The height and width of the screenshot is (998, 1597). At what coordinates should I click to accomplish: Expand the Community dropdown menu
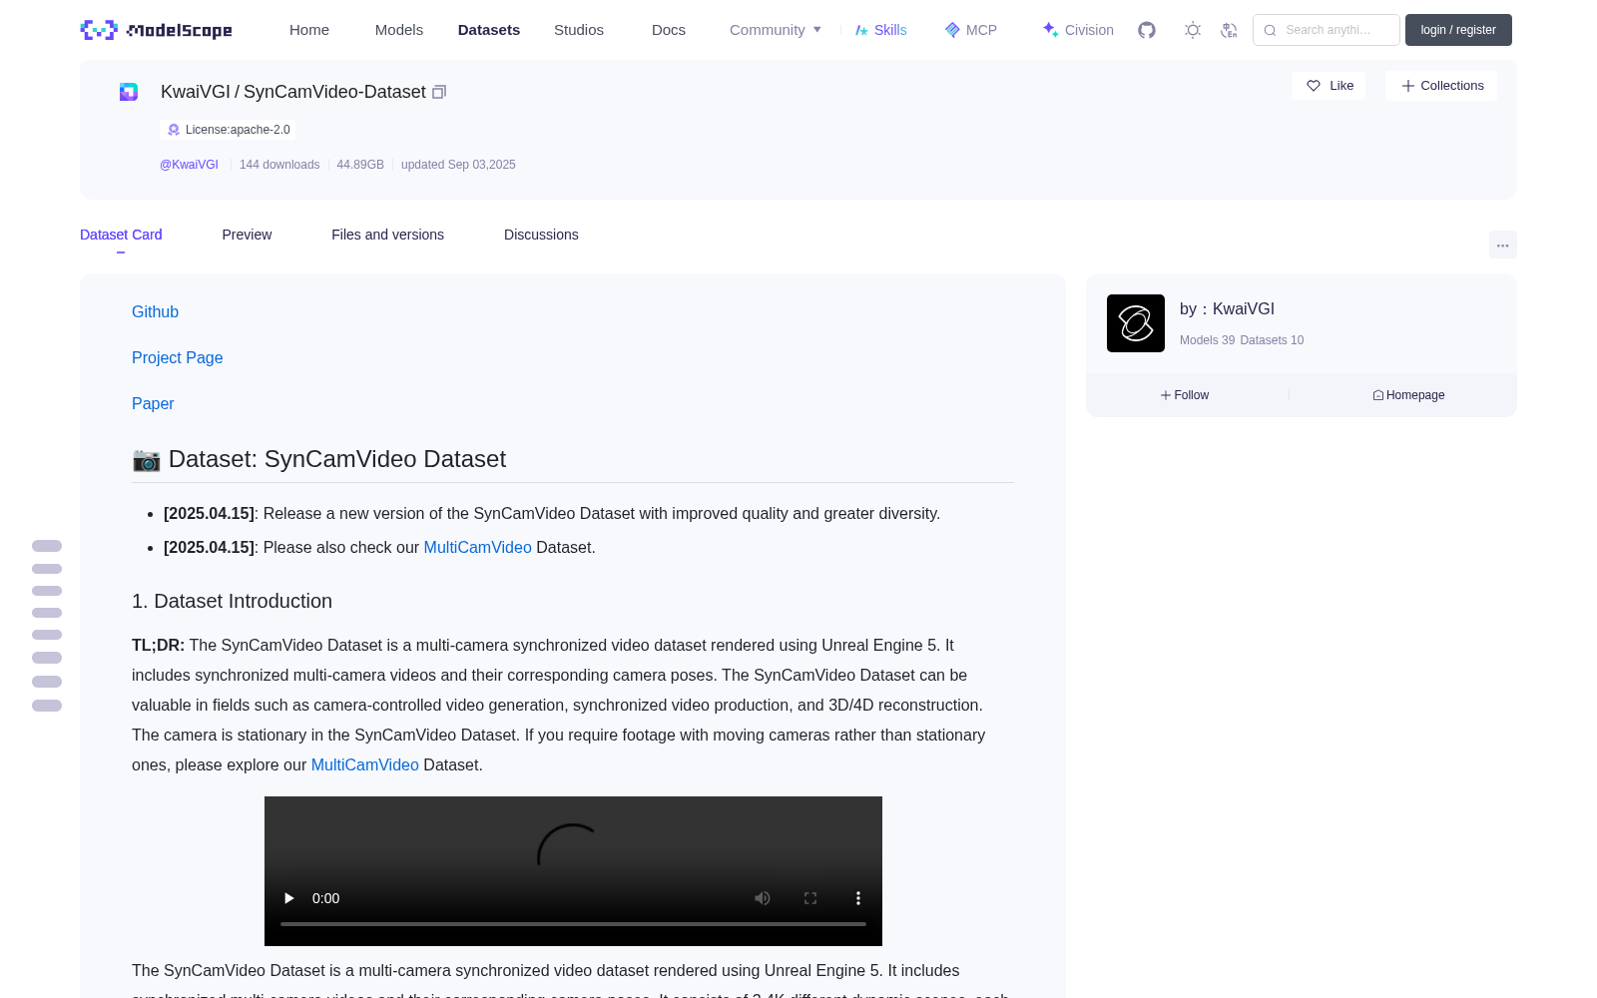(x=776, y=30)
